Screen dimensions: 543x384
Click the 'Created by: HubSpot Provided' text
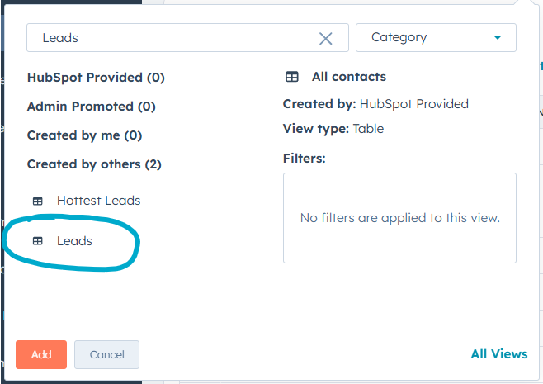click(375, 104)
